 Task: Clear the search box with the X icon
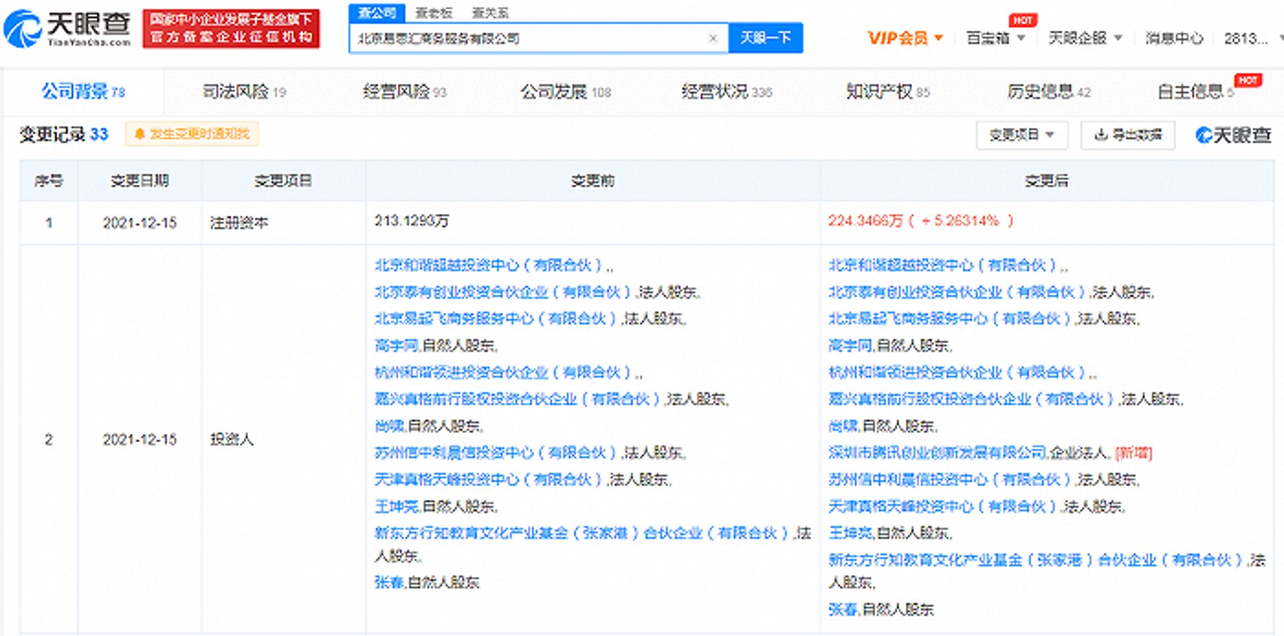[x=713, y=38]
